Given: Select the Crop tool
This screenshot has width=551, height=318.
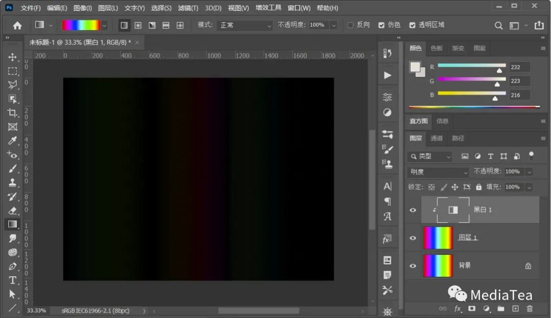Looking at the screenshot, I should tap(13, 113).
